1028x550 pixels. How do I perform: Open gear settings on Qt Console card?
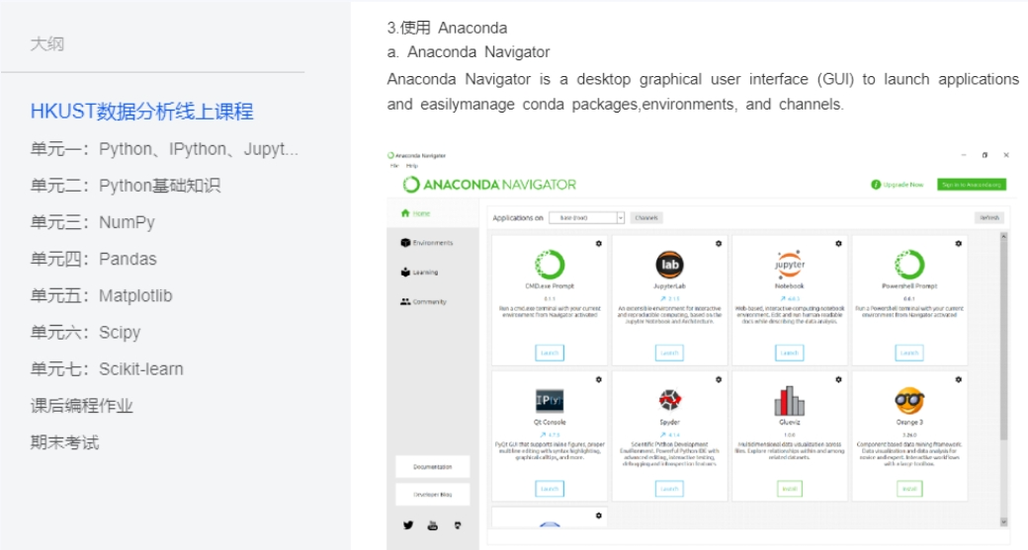pos(599,380)
